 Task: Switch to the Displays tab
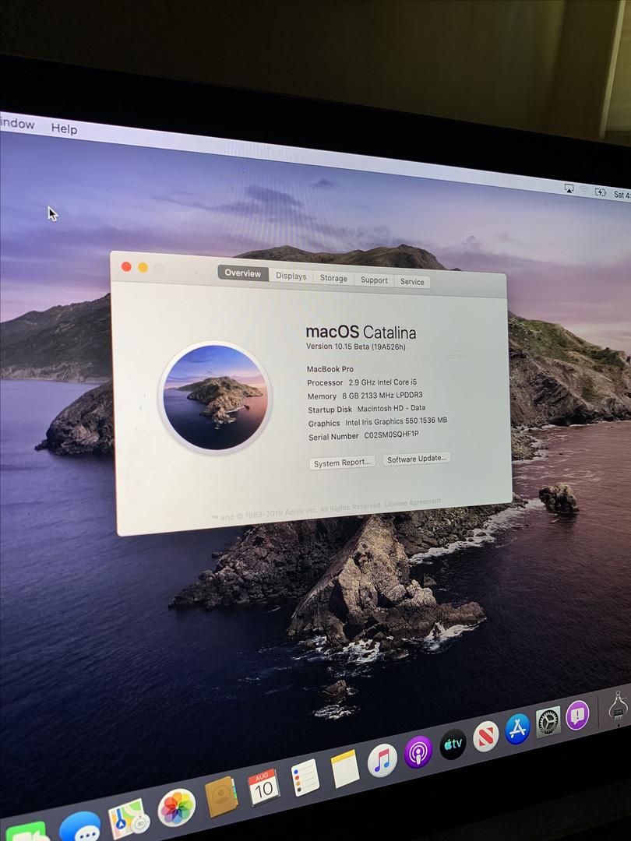(x=291, y=276)
